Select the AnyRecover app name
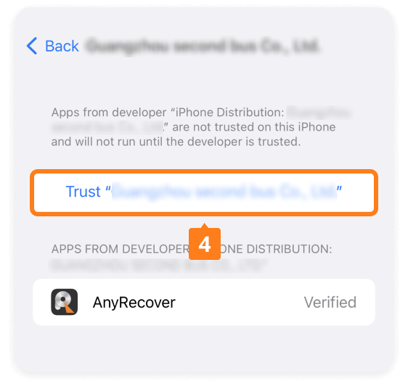This screenshot has width=408, height=392. 134,303
